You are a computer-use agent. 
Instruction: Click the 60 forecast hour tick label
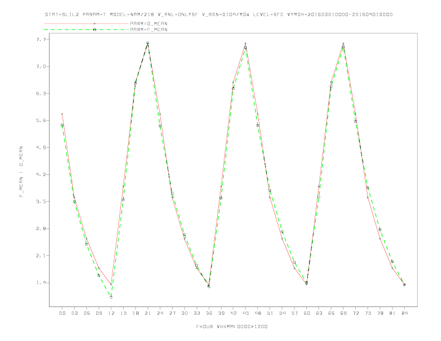coord(307,313)
